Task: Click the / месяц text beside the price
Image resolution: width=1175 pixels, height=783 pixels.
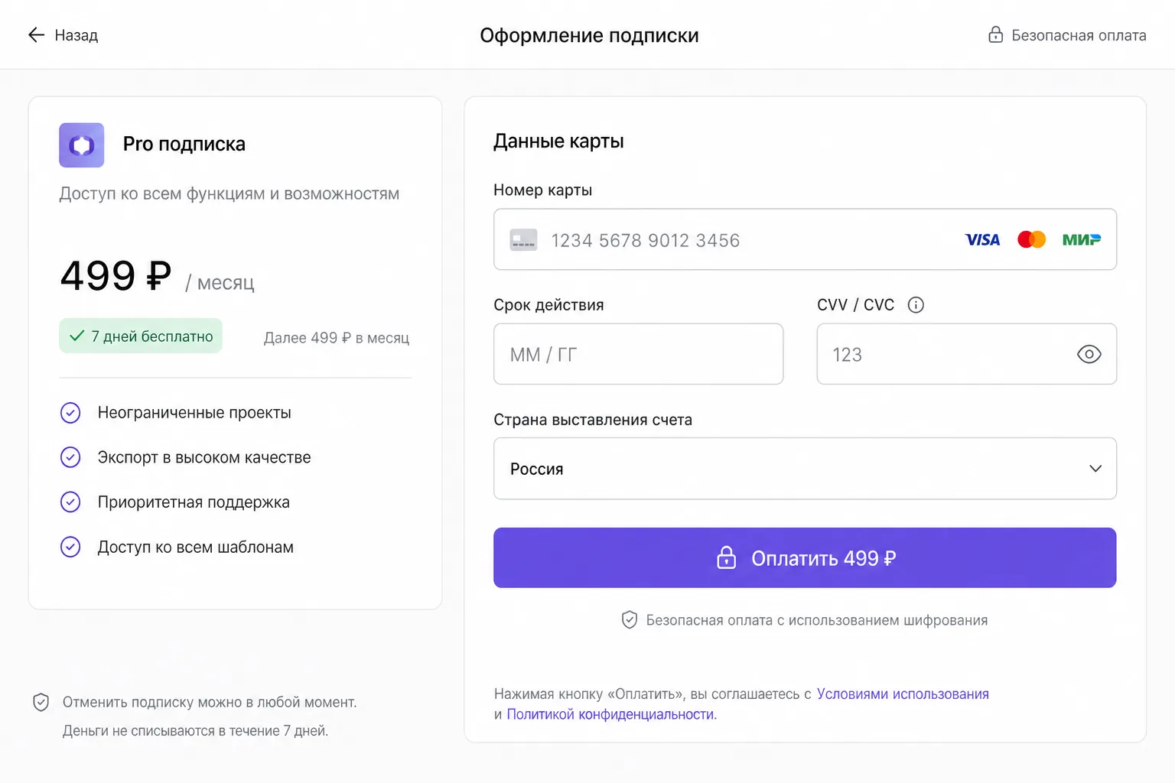Action: 220,283
